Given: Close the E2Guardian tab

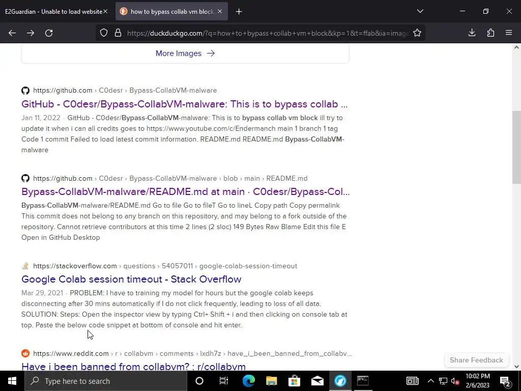Looking at the screenshot, I should pyautogui.click(x=105, y=11).
